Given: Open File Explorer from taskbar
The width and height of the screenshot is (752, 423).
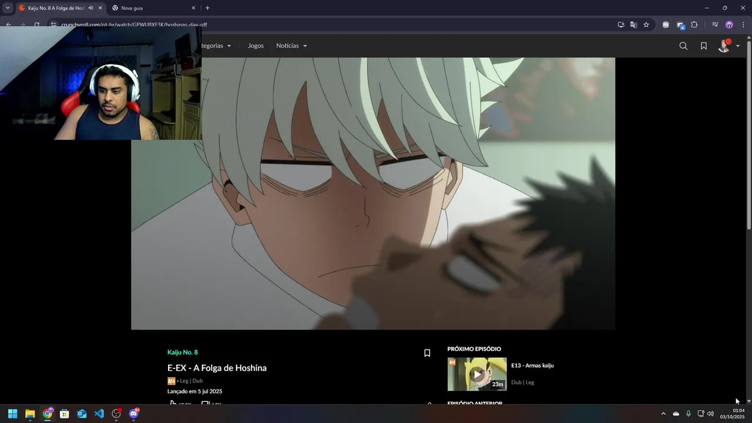Looking at the screenshot, I should pos(30,414).
